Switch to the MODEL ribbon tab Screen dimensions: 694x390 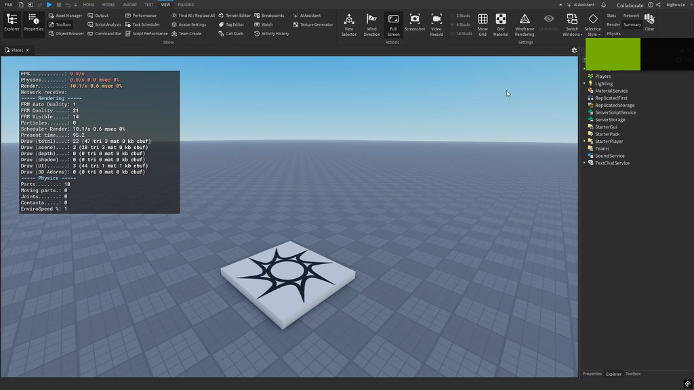108,4
